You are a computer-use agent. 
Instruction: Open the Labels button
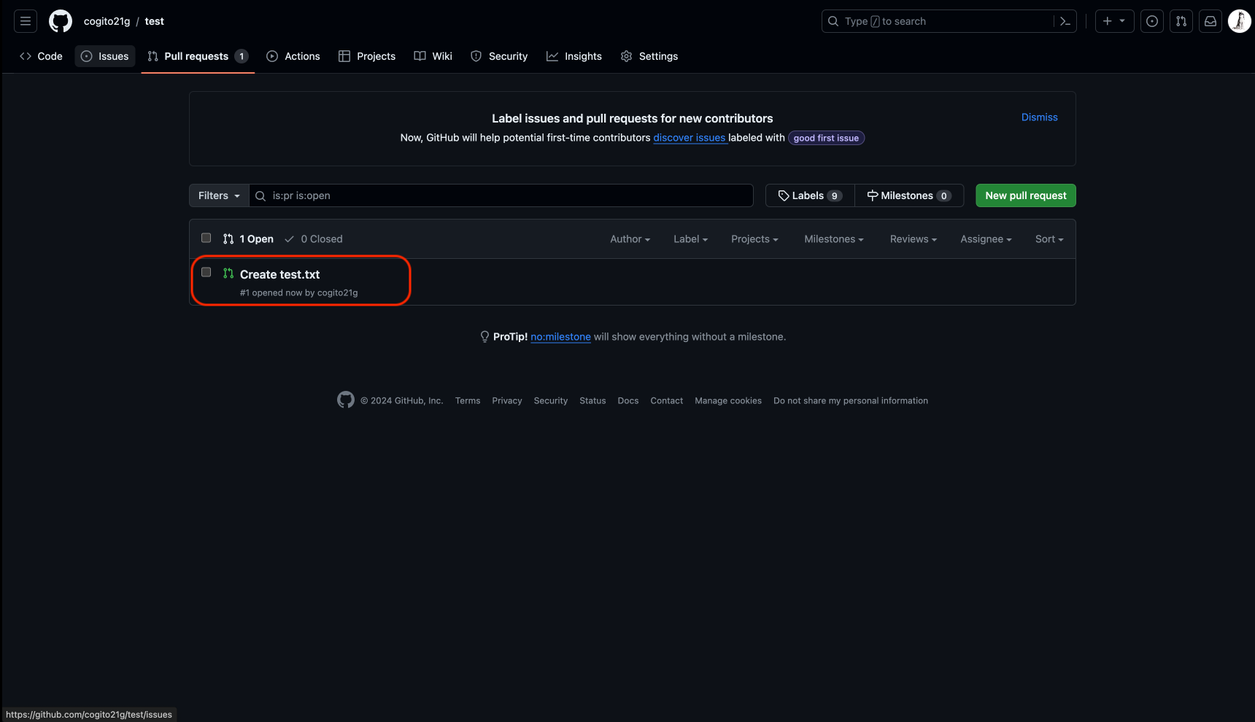pos(810,195)
